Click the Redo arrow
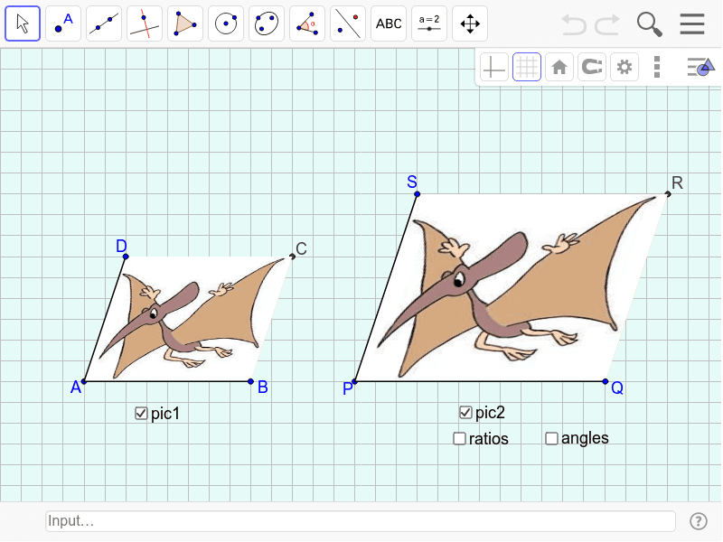The height and width of the screenshot is (542, 723). tap(606, 24)
